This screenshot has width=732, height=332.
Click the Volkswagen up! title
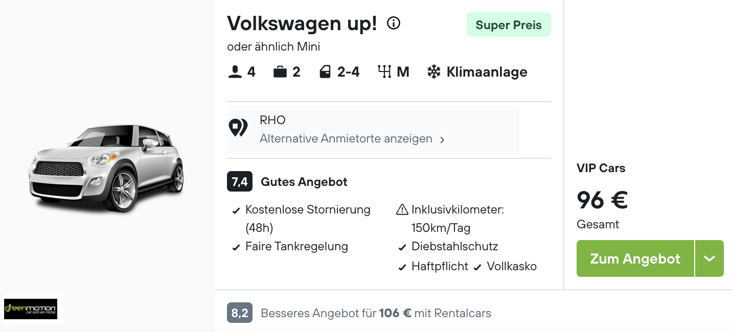302,23
